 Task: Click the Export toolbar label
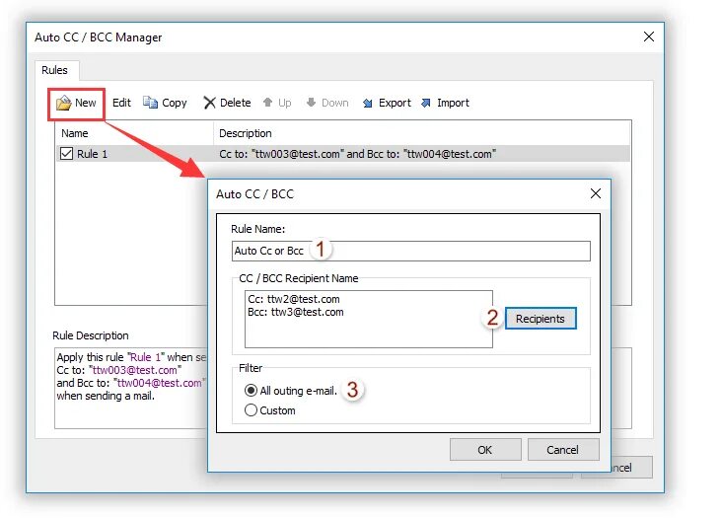point(395,103)
